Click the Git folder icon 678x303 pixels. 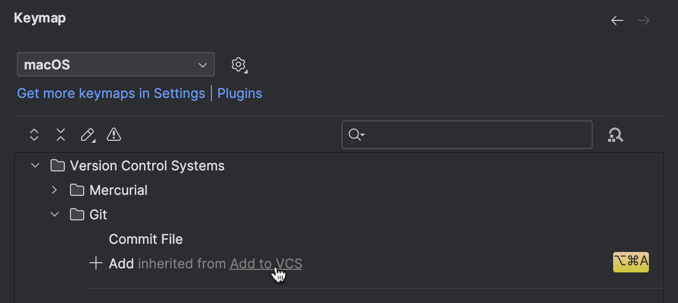pos(76,214)
